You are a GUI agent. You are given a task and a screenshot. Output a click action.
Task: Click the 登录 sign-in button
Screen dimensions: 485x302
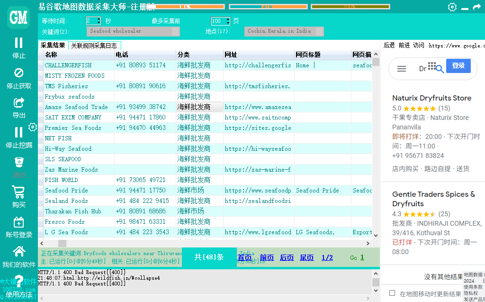(458, 66)
